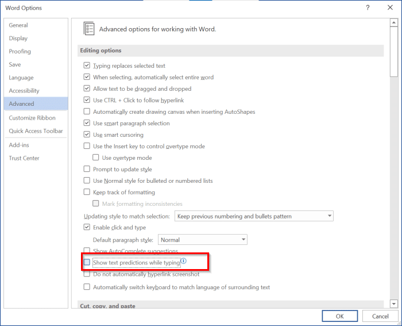
Task: Toggle Use smart paragraph selection
Action: 87,123
